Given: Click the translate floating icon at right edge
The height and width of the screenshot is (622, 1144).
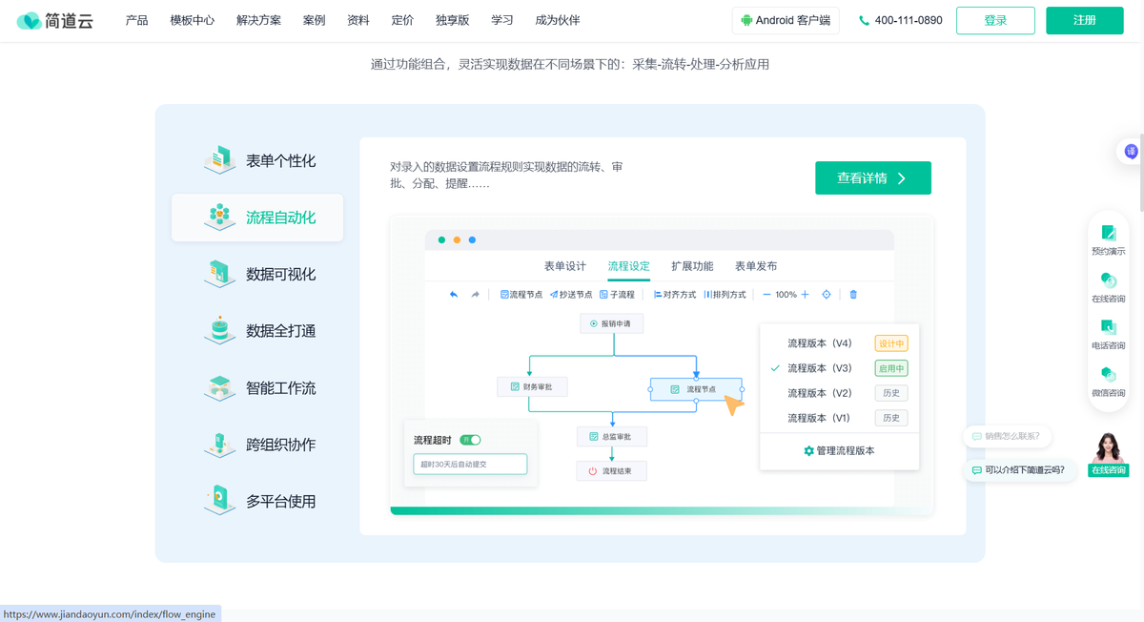Looking at the screenshot, I should pyautogui.click(x=1131, y=151).
